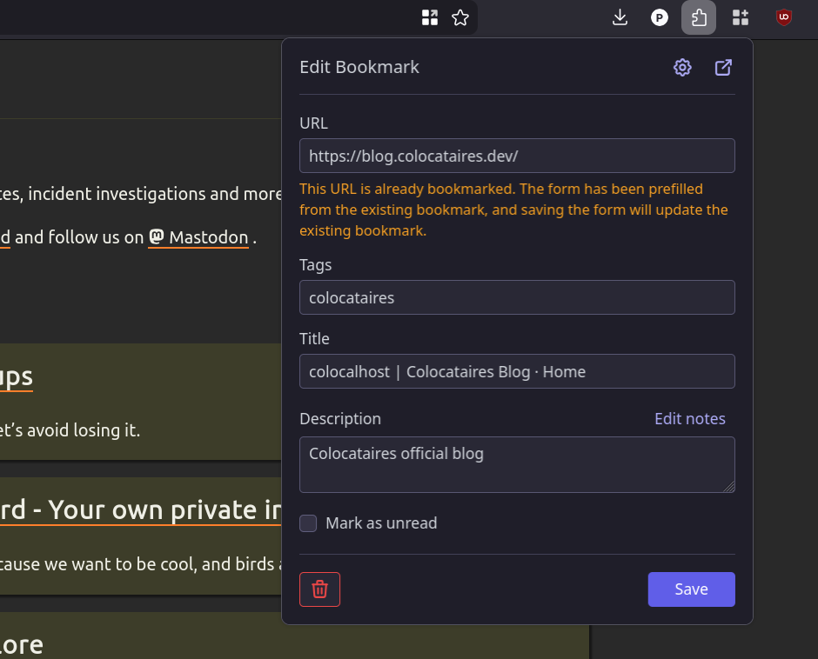Click the grid-with-arrow icon in address bar

430,17
